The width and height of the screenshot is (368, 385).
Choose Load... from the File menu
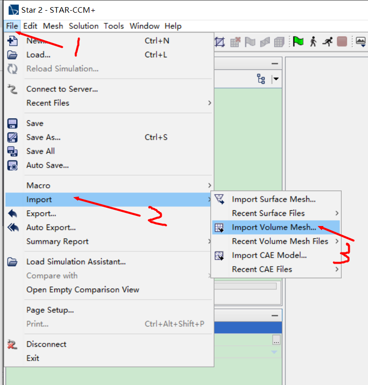click(x=109, y=55)
